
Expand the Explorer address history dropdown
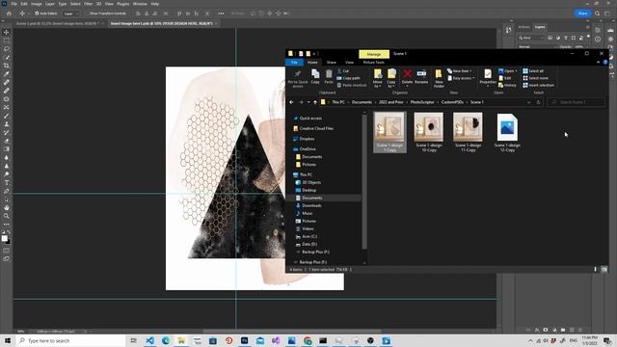click(529, 102)
